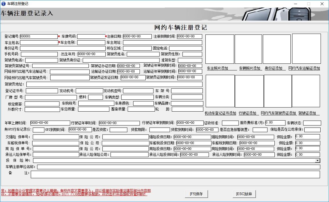The image size is (329, 202).
Task: Focus the 出生年月 date field
Action: tap(91, 54)
